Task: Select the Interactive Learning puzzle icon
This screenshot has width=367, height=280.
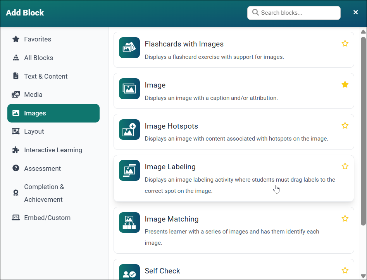Action: point(16,150)
